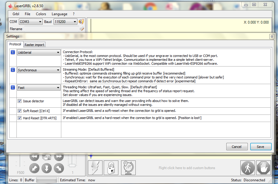Open the Language menu

(59, 14)
